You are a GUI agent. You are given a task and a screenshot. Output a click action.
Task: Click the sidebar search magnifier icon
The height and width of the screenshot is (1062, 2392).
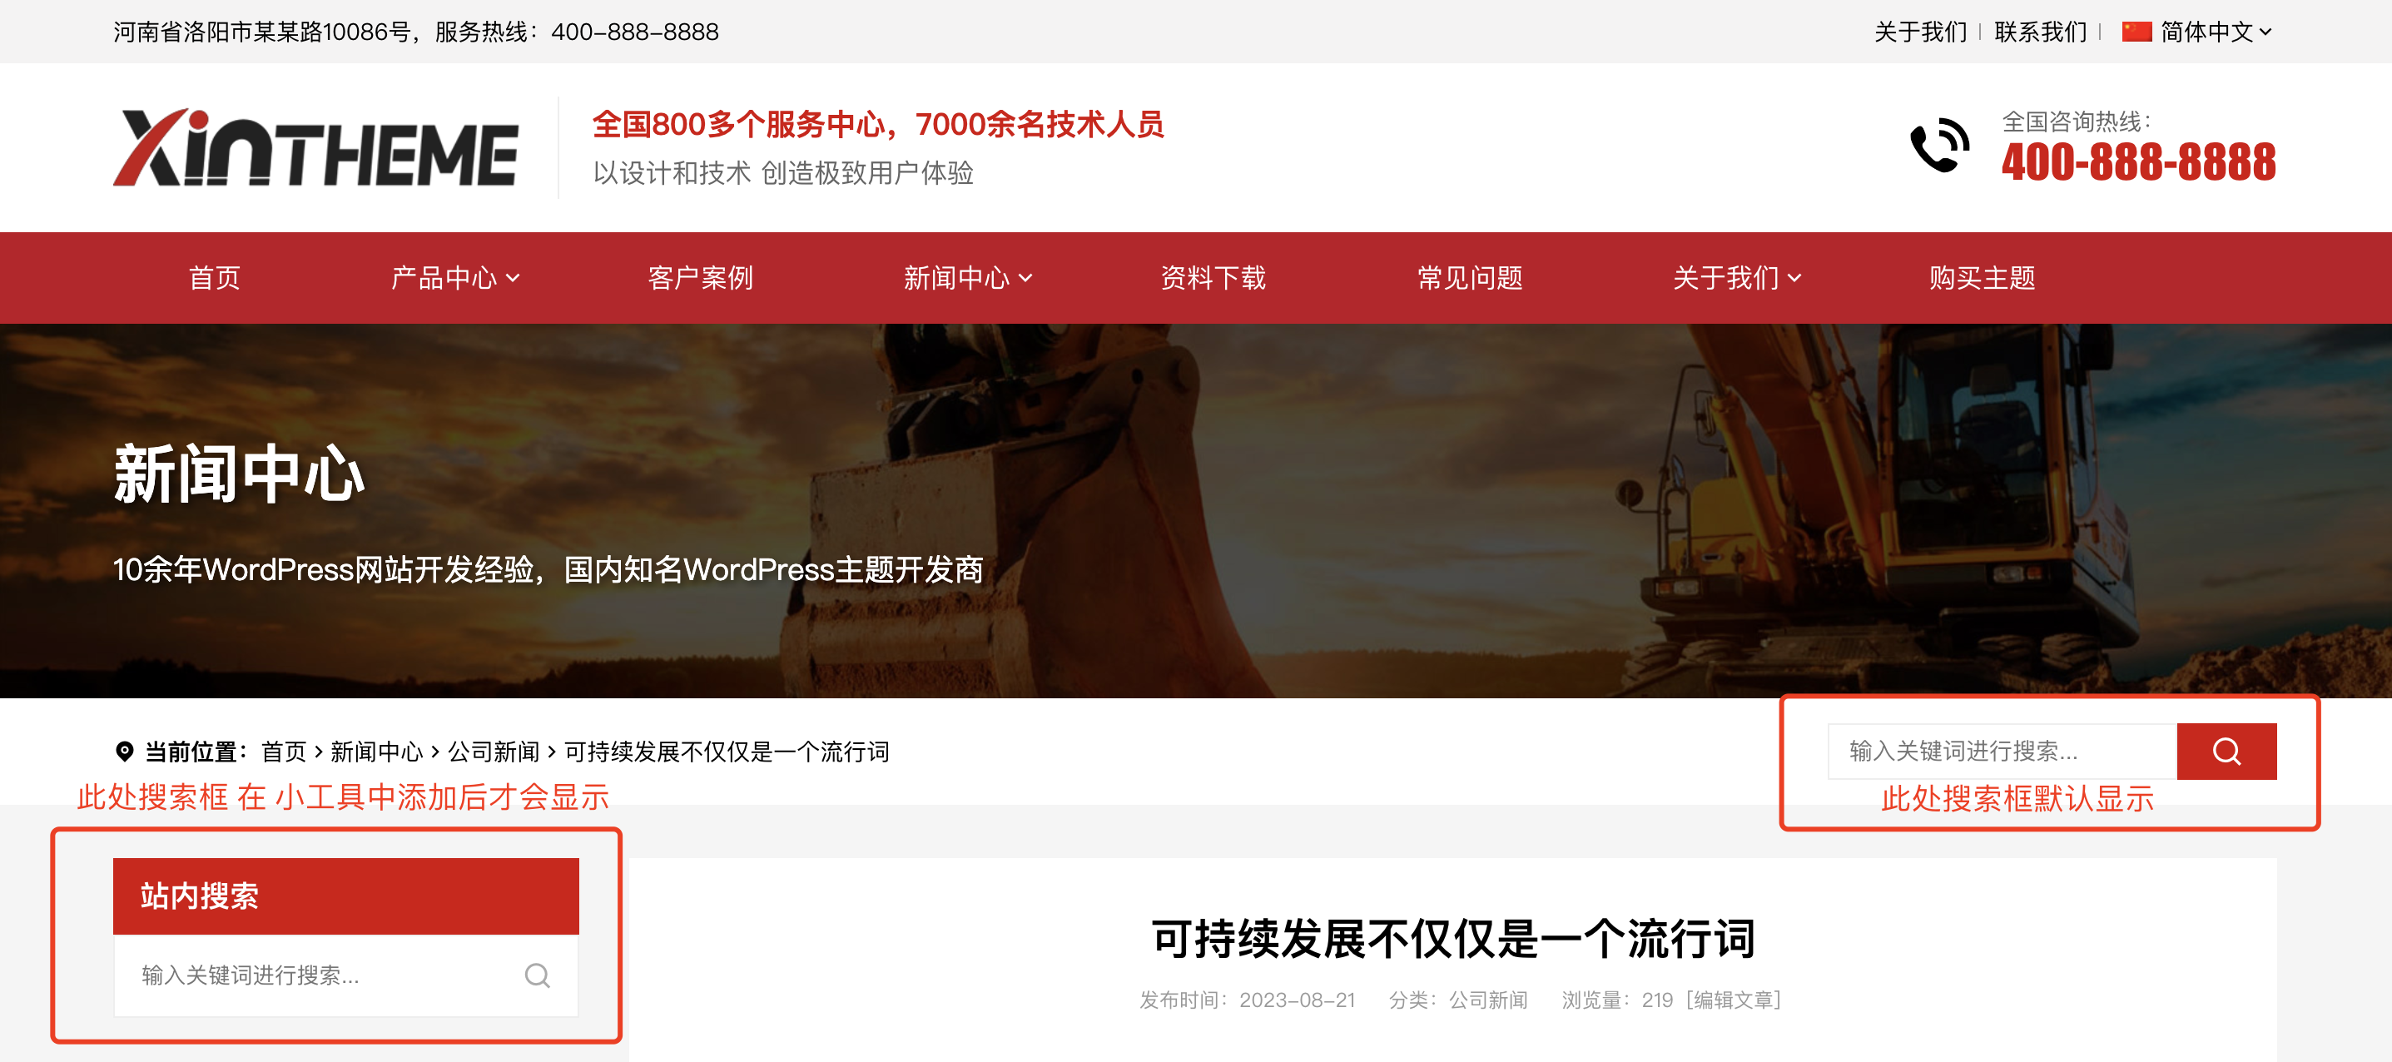(x=537, y=975)
